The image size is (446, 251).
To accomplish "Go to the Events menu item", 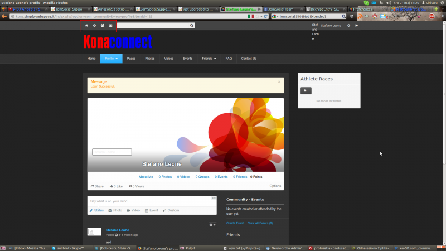I will tap(187, 59).
